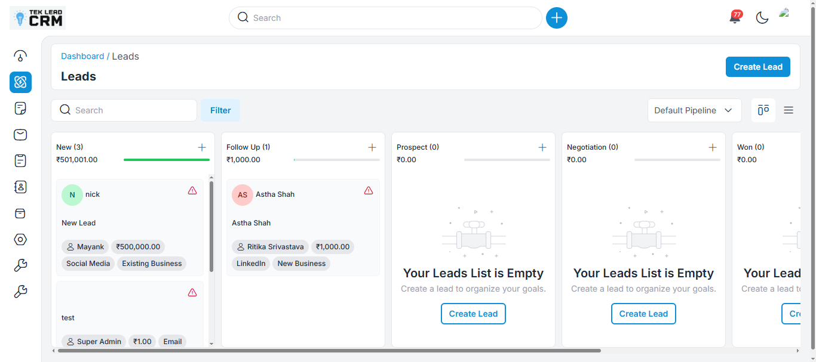The width and height of the screenshot is (816, 362).
Task: Click the envelope mail icon in sidebar
Action: [20, 135]
